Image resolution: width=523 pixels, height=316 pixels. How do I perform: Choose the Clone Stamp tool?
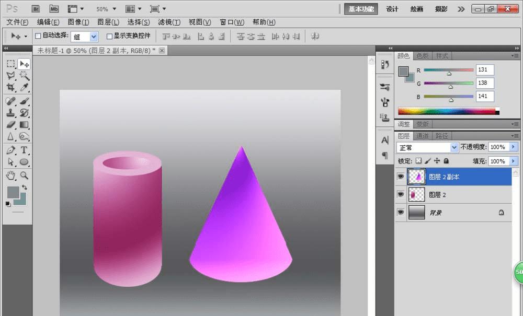(10, 112)
